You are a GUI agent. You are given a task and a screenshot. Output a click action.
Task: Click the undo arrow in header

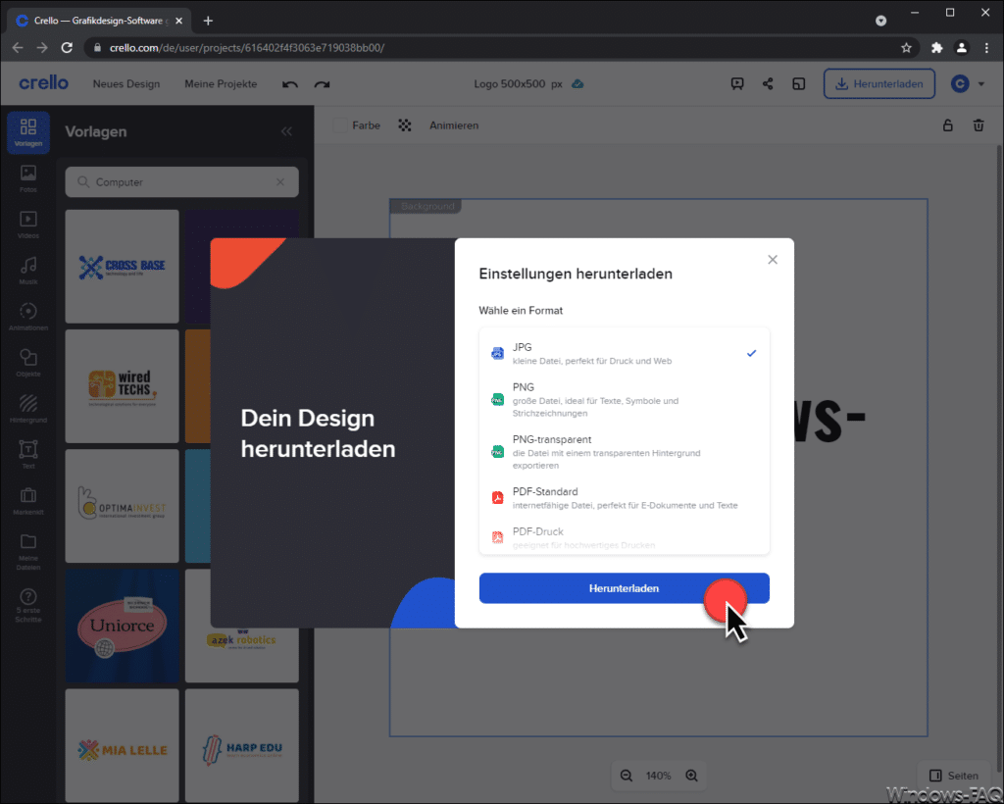tap(290, 84)
